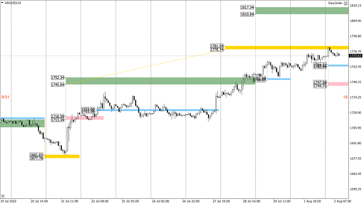364x204 pixels.
Task: Click the orange 9/31 counter text
Action: [5, 97]
